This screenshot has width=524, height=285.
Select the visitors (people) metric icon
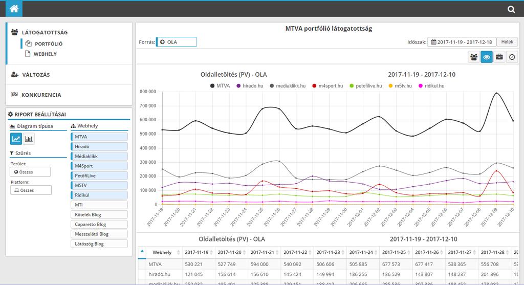click(474, 57)
